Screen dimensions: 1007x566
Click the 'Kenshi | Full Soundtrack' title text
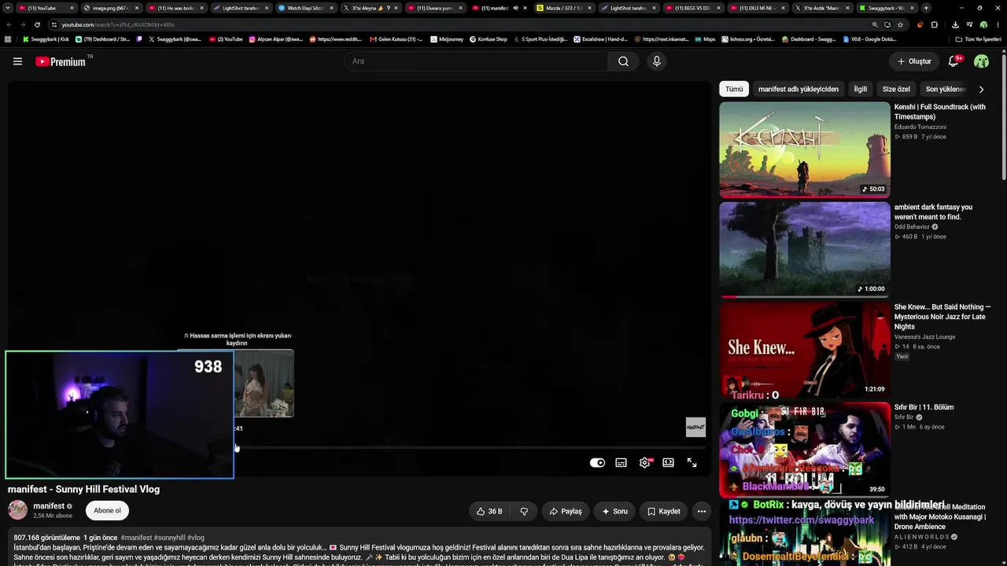point(939,112)
